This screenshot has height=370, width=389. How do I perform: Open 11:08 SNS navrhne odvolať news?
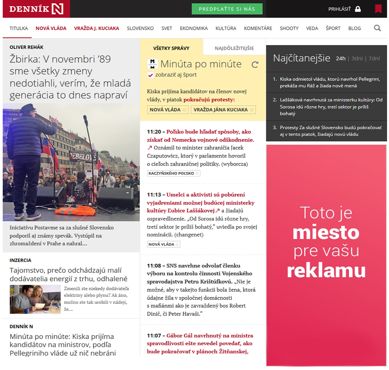200,274
